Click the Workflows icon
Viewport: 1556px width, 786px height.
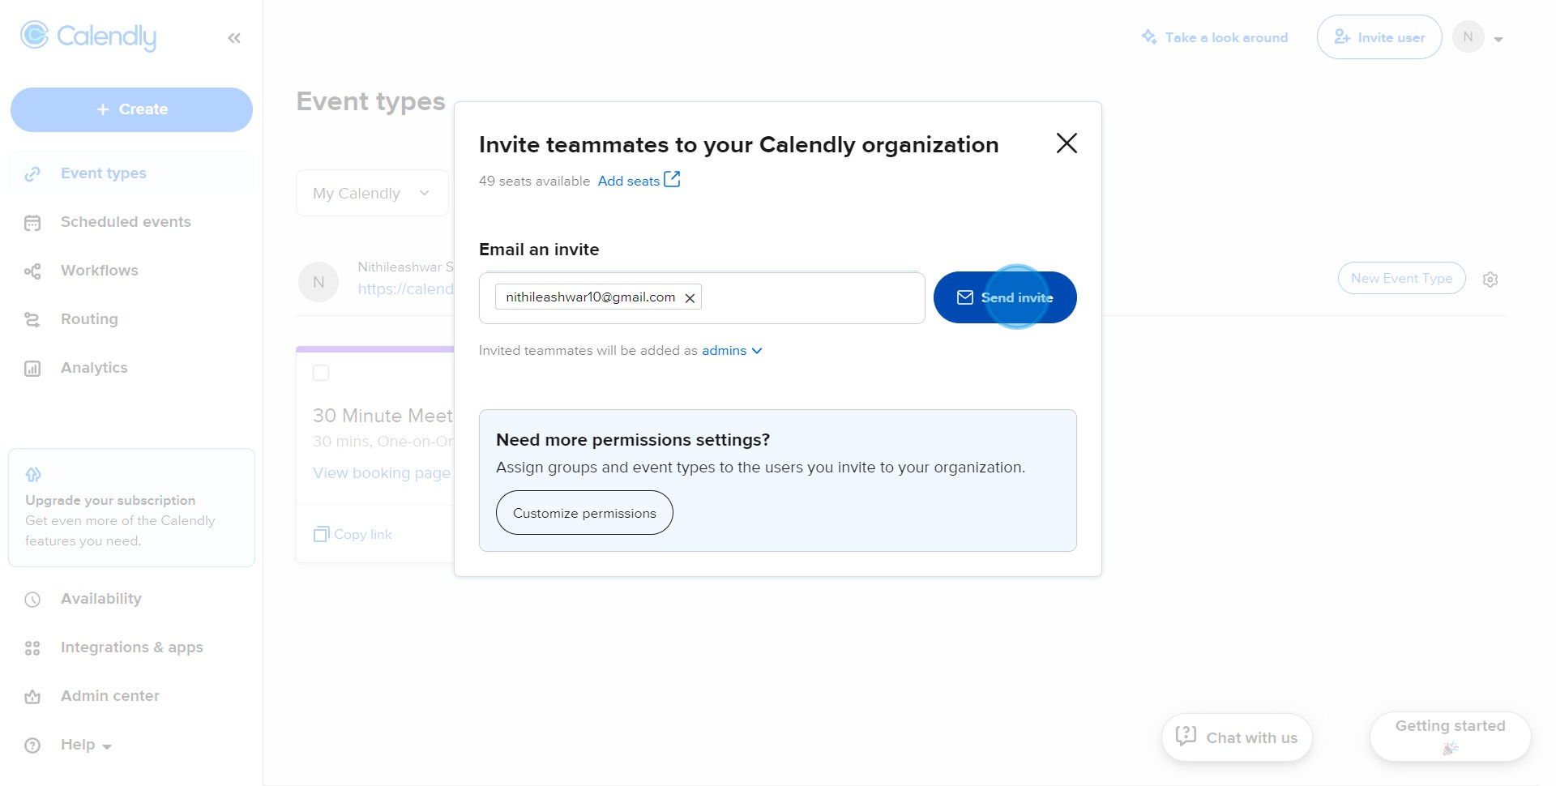click(32, 271)
